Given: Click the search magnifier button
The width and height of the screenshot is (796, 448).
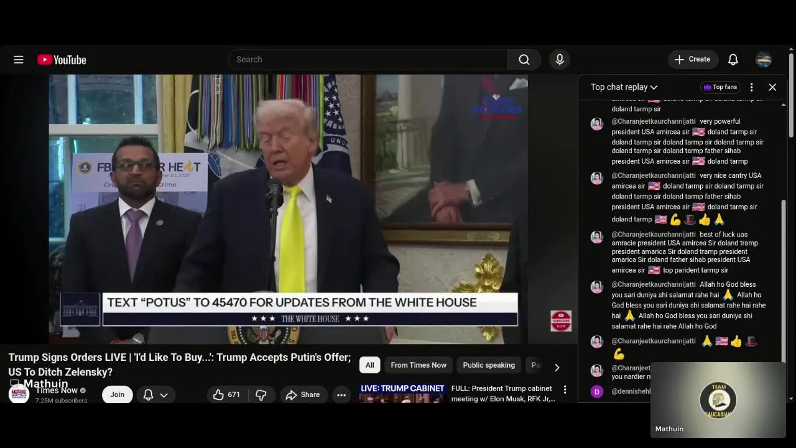Looking at the screenshot, I should click(x=524, y=60).
